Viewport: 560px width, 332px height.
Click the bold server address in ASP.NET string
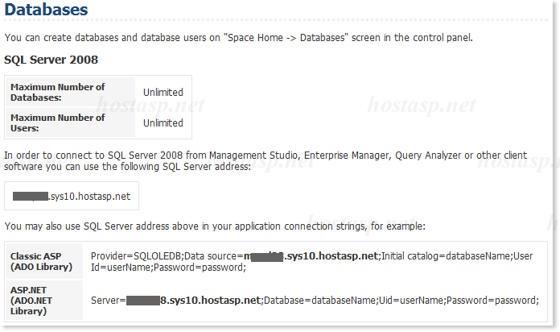pos(209,300)
